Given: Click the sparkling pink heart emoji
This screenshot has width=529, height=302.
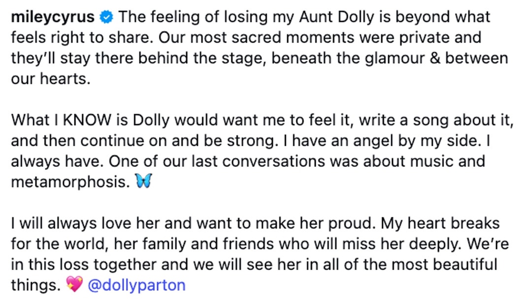Looking at the screenshot, I should click(x=74, y=284).
